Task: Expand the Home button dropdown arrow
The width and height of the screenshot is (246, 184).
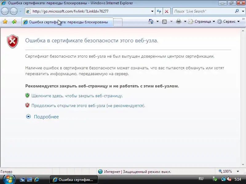Action: (x=157, y=21)
